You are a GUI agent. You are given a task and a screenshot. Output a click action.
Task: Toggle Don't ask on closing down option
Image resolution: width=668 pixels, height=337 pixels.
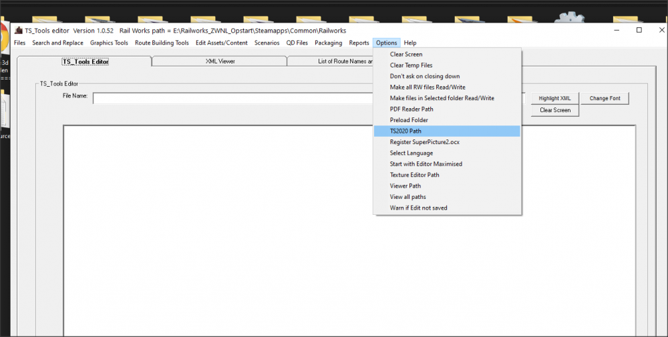[425, 76]
